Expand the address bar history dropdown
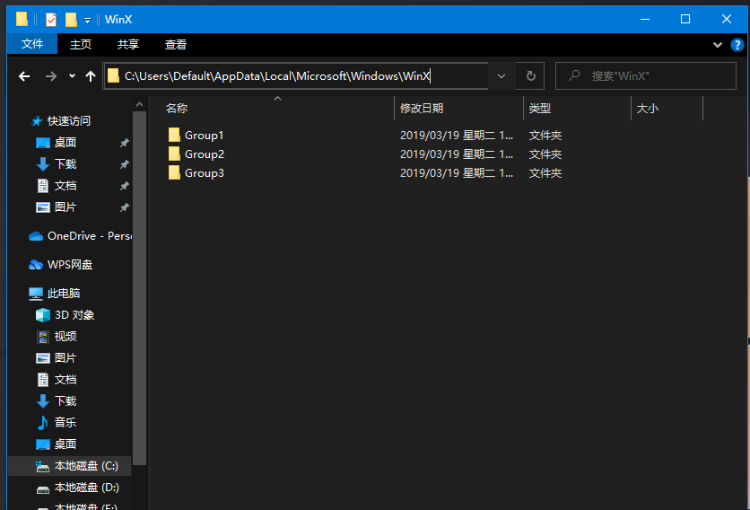 coord(501,75)
